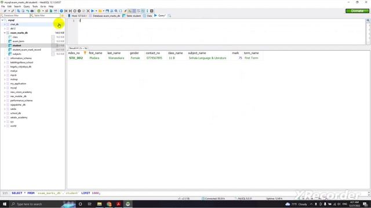The height and width of the screenshot is (208, 371).
Task: Expand the performance_schema database node
Action: 5,101
